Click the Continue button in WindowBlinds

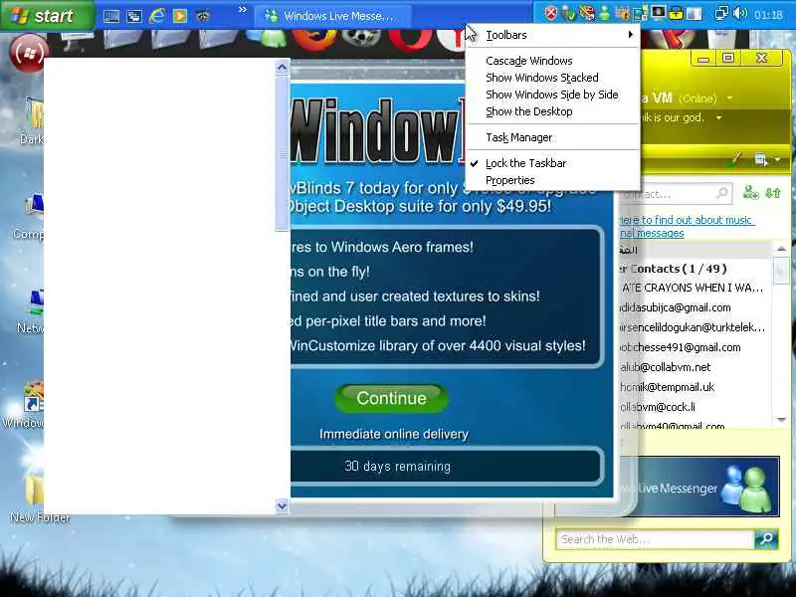click(391, 398)
